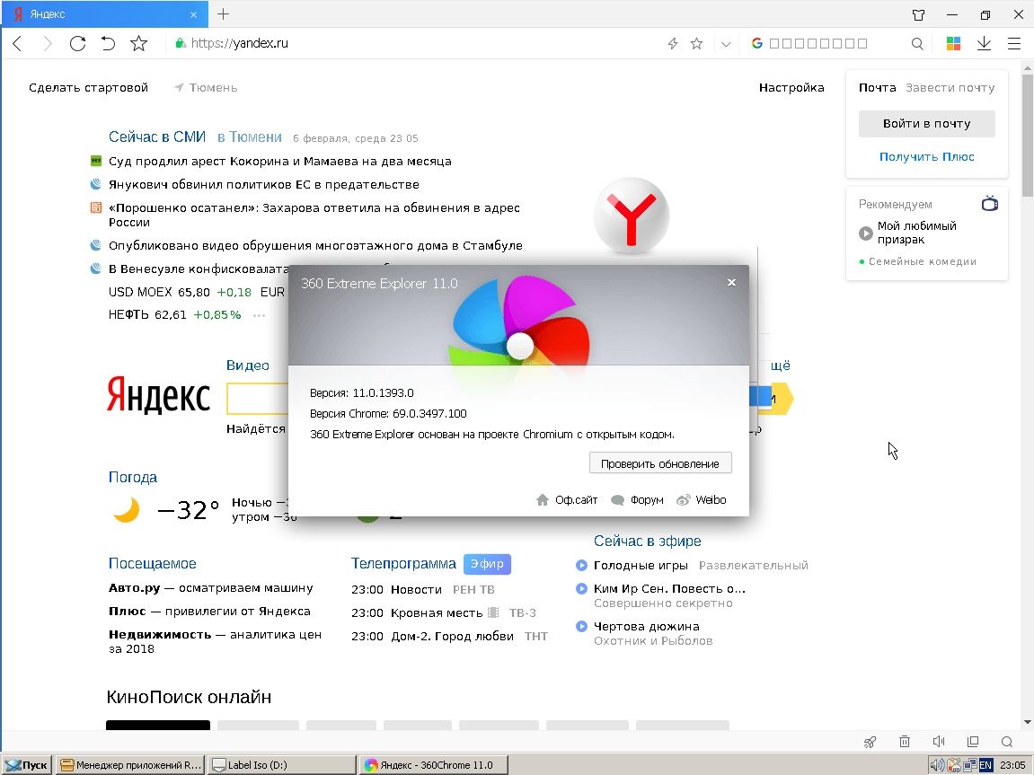Open Кровная месть TV listing
This screenshot has height=775, width=1034.
437,612
